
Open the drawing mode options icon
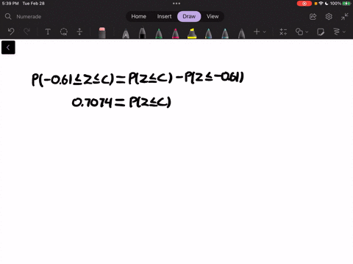pos(337,32)
